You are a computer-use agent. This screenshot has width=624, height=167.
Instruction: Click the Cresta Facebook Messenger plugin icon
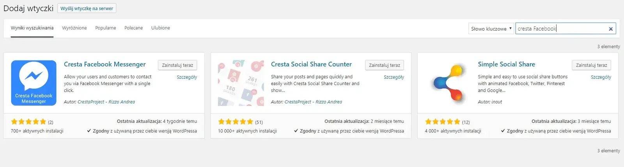click(x=34, y=83)
